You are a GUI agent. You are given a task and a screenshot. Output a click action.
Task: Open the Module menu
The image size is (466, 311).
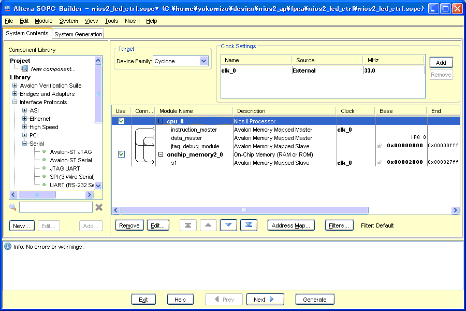(x=43, y=21)
